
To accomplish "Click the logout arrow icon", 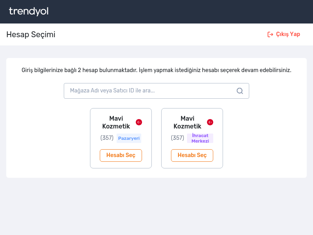I will (270, 34).
